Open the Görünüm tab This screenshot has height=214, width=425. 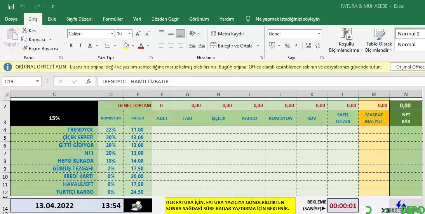tap(199, 19)
